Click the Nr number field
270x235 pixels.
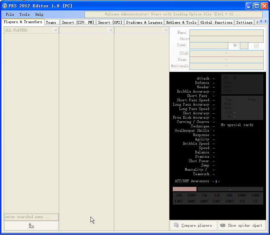[244, 46]
